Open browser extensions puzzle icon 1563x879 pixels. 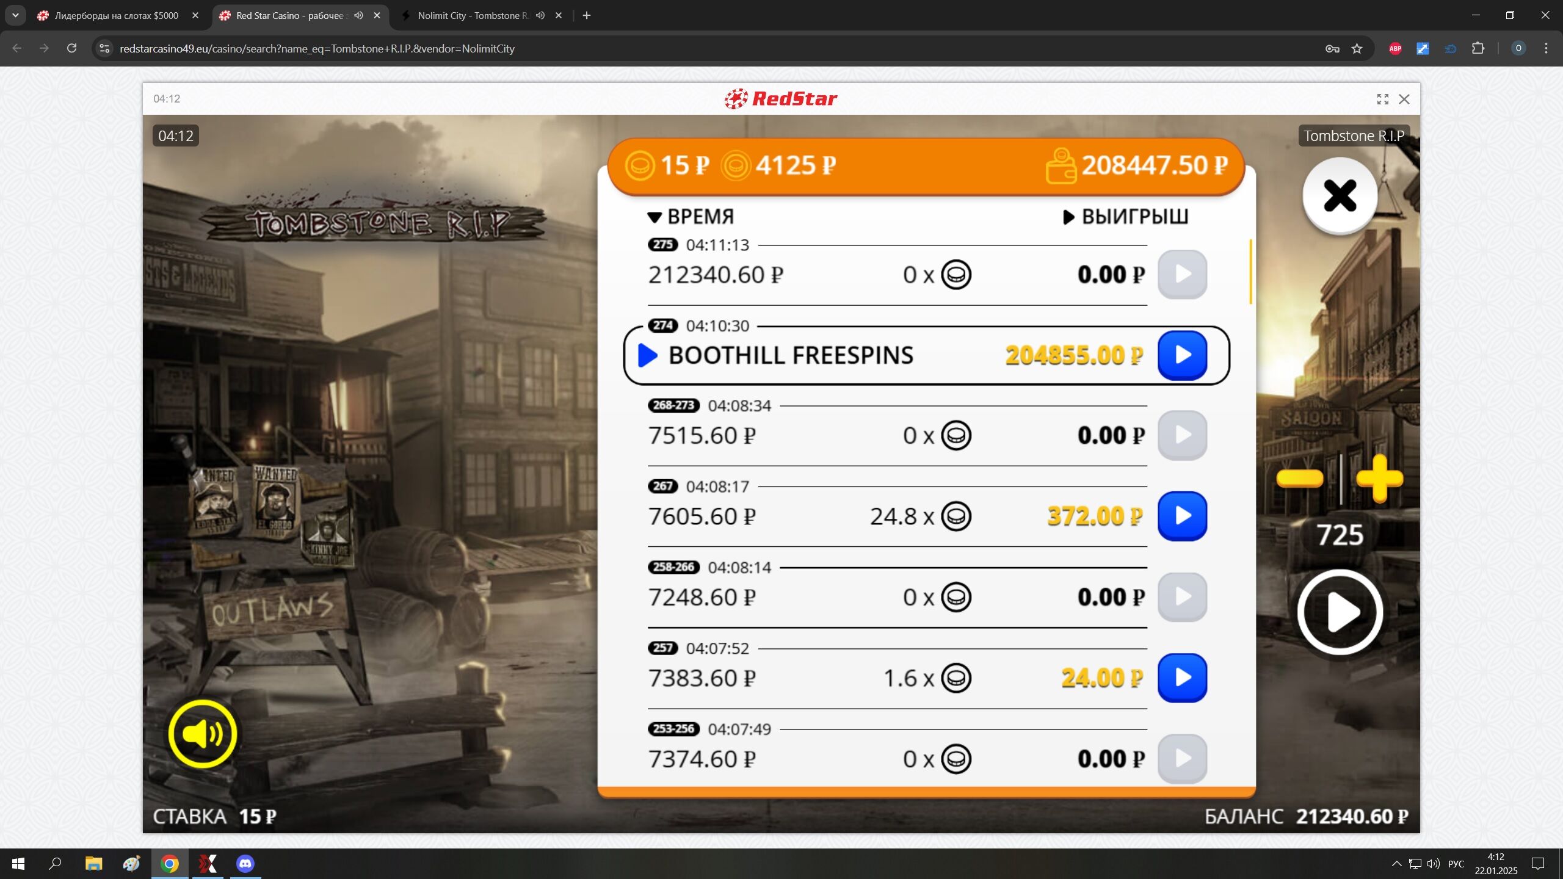pos(1478,48)
